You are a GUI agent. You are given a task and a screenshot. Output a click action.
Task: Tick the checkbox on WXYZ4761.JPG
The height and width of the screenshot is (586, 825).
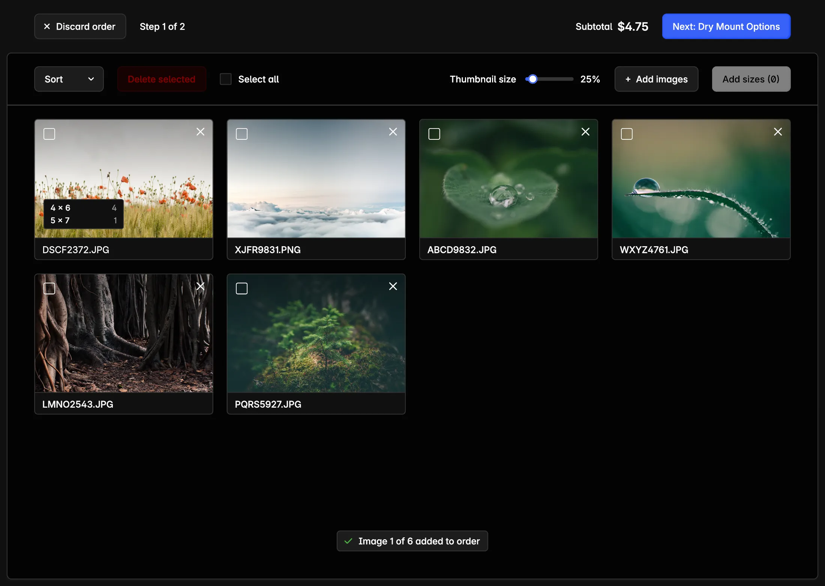627,134
